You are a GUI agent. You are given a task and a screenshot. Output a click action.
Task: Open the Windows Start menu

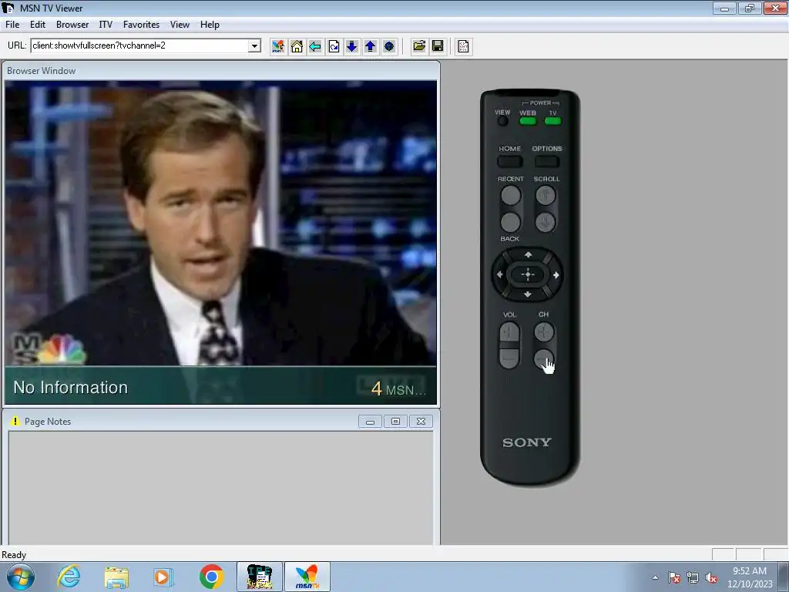point(20,577)
